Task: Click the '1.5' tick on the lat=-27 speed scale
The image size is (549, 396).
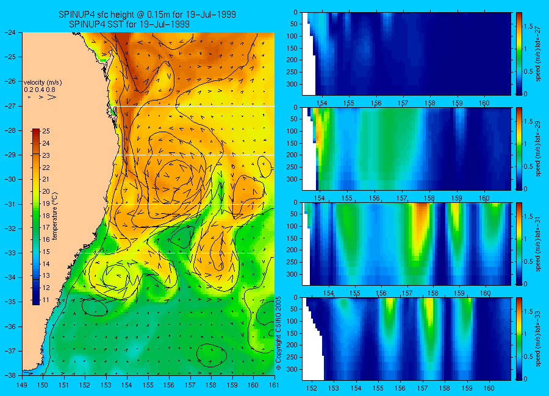Action: coord(529,27)
